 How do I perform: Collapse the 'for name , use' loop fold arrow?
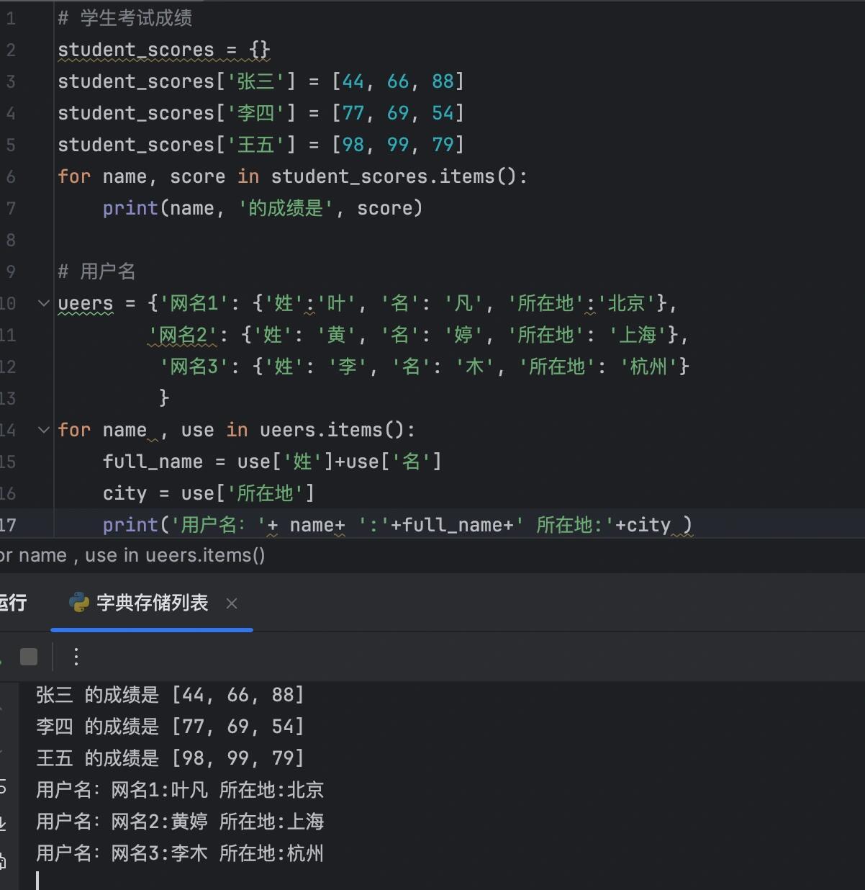(44, 430)
